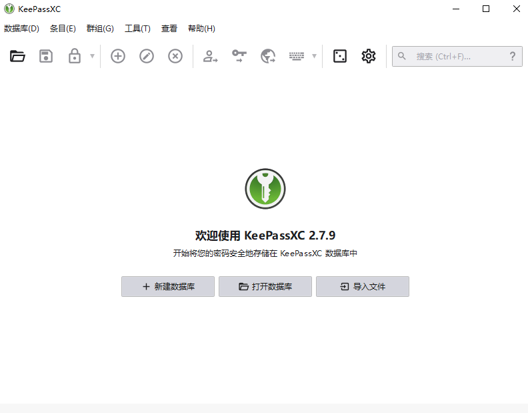The width and height of the screenshot is (528, 413).
Task: Open the 群组(G) menu
Action: [100, 29]
